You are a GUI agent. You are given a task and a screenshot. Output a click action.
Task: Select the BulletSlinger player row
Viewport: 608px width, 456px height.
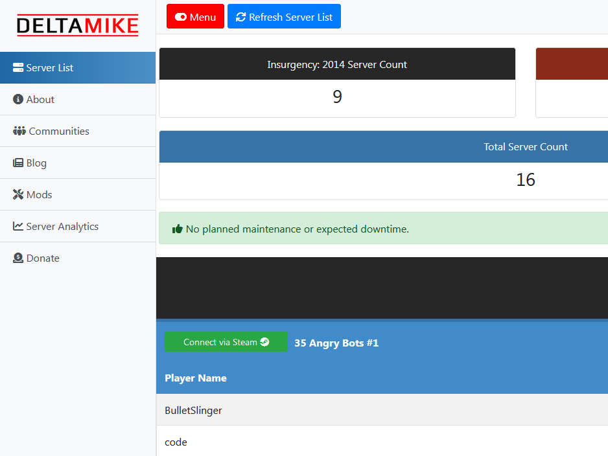(193, 410)
